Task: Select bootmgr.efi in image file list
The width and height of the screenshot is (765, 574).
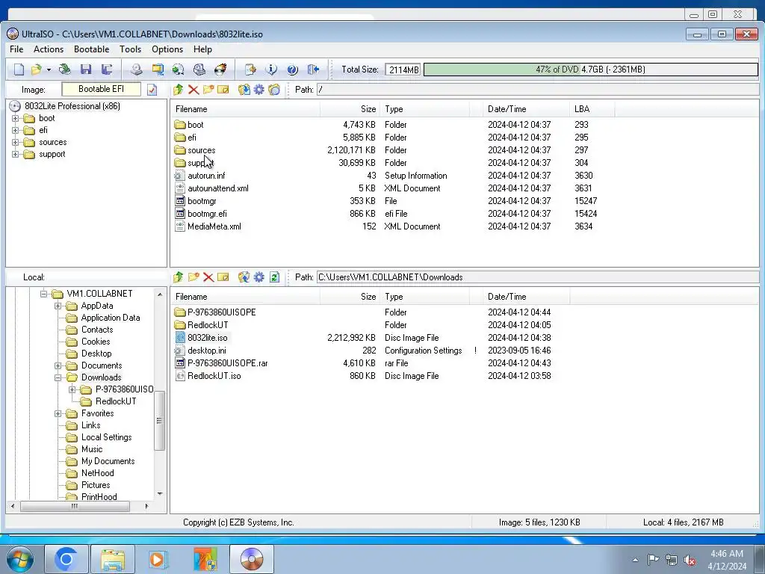Action: (x=207, y=214)
